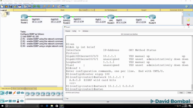Click the Paste button in CLI window
Image resolution: width=193 pixels, height=108 pixels.
pos(189,93)
